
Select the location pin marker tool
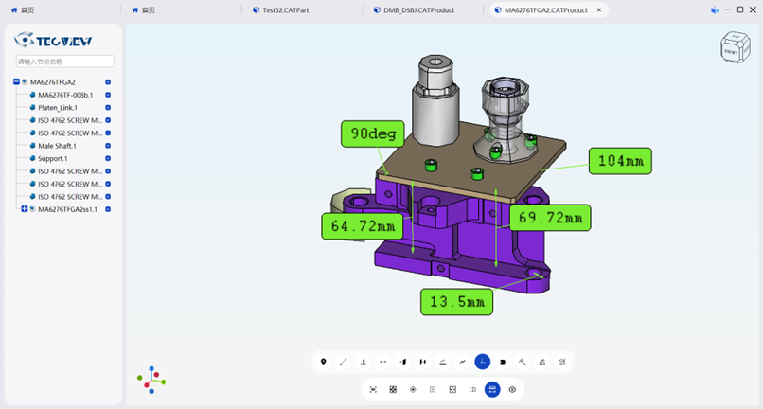coord(324,362)
